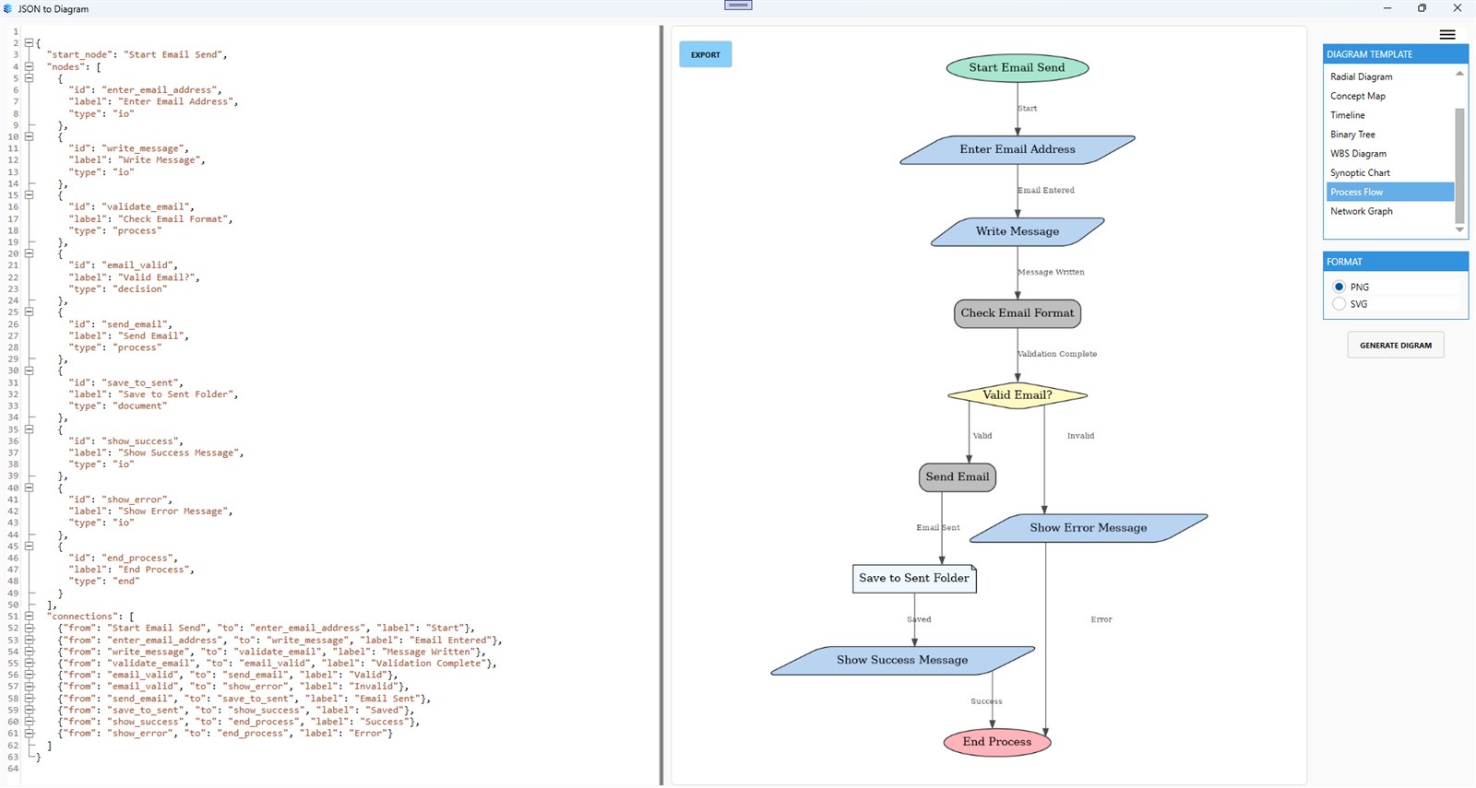Click the Valid Email? decision node
Image resolution: width=1476 pixels, height=788 pixels.
(x=1018, y=395)
